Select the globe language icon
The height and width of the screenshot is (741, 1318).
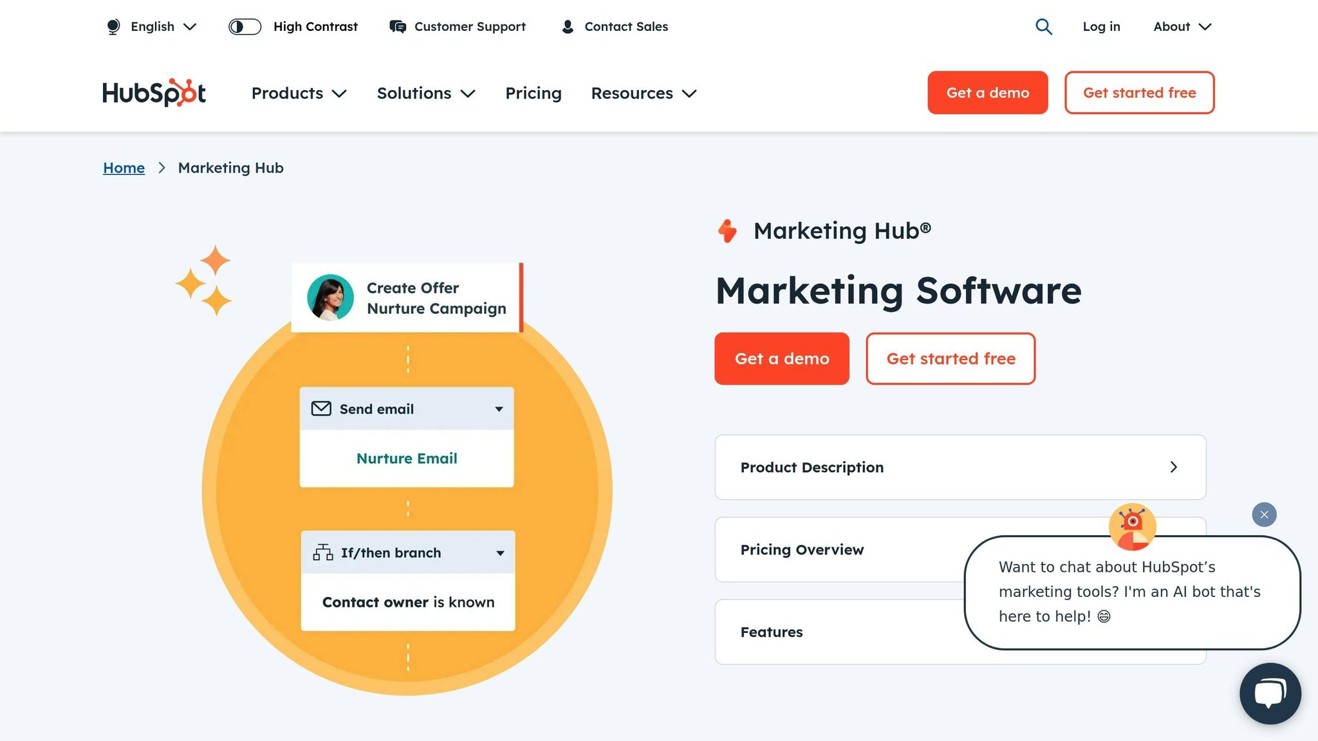coord(113,26)
